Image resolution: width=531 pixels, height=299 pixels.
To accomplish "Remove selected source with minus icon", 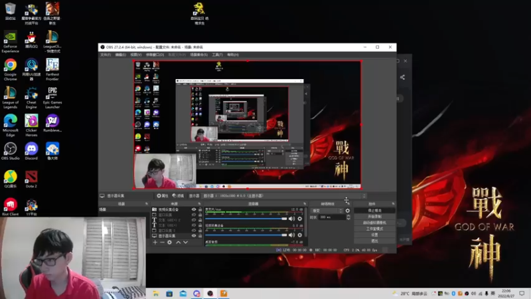I will click(162, 243).
